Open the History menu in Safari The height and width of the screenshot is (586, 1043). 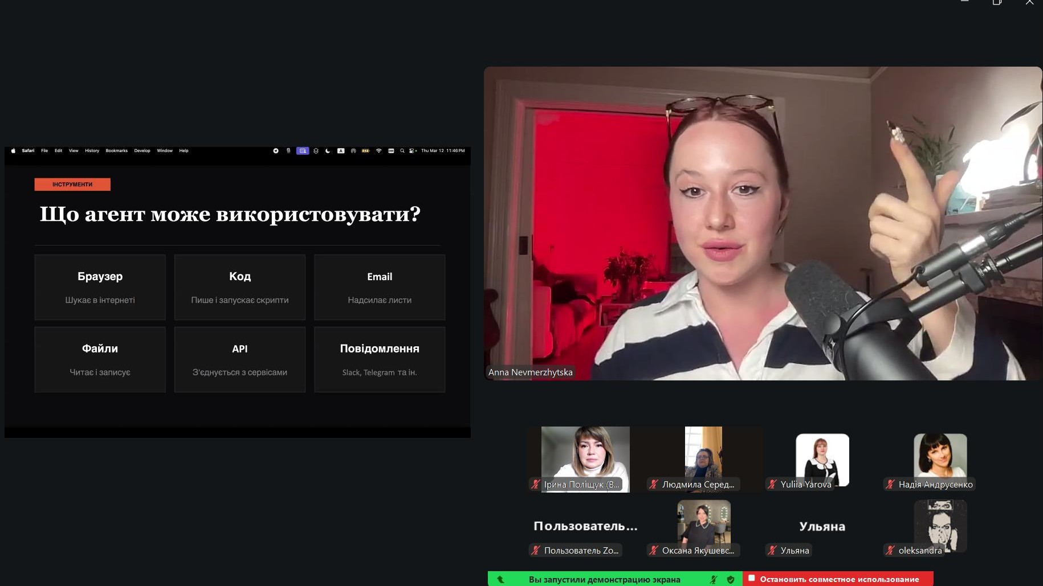[x=92, y=151]
